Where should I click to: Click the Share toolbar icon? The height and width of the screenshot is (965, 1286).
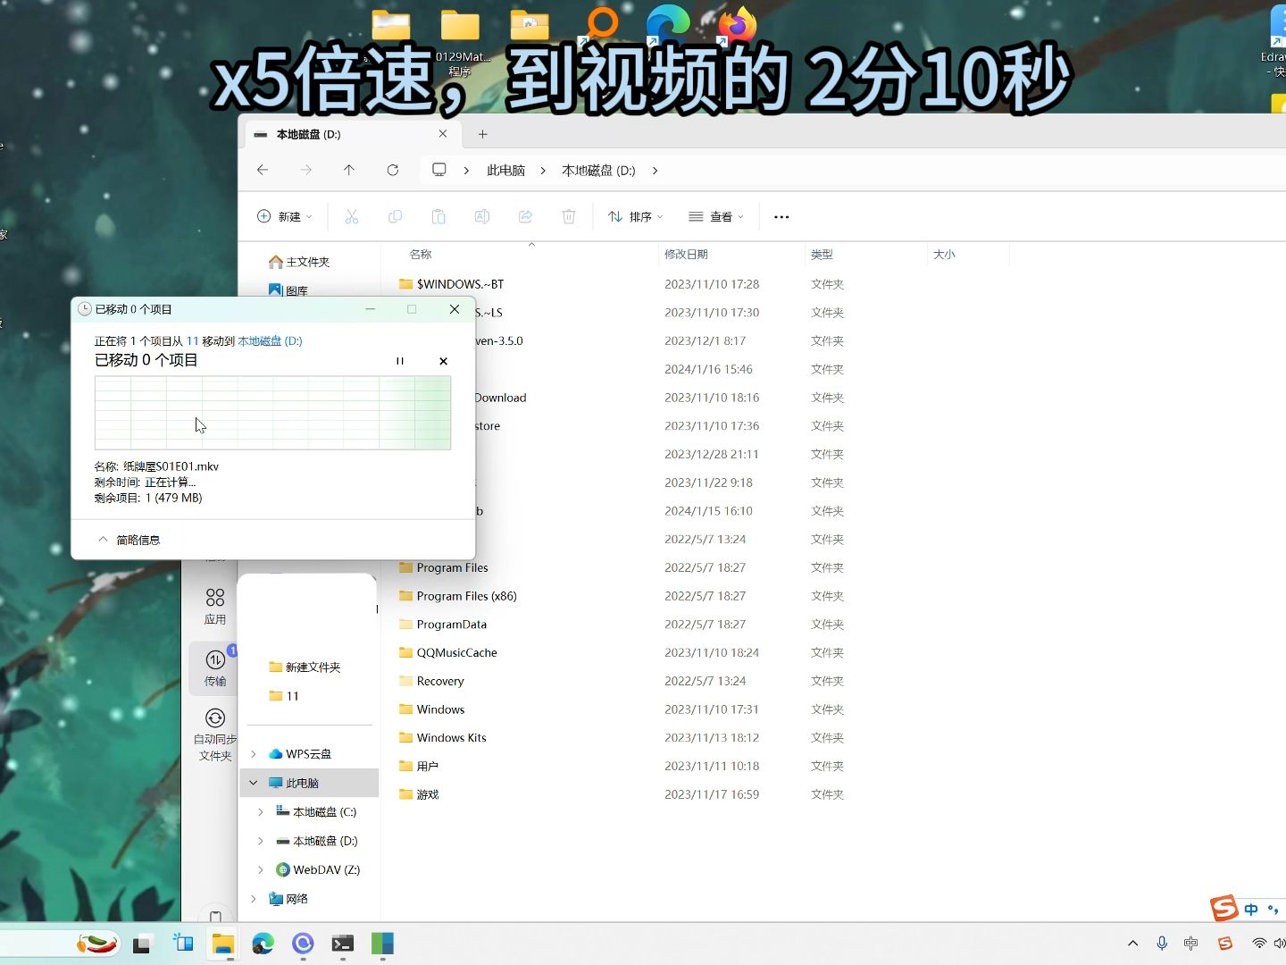click(x=525, y=216)
